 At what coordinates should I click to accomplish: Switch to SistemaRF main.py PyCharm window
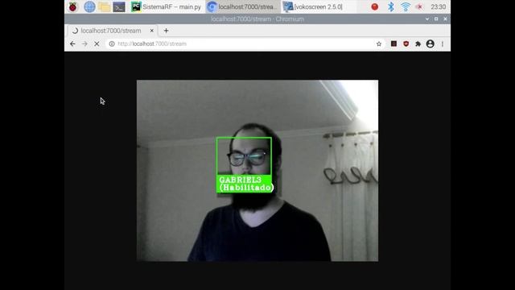point(166,7)
